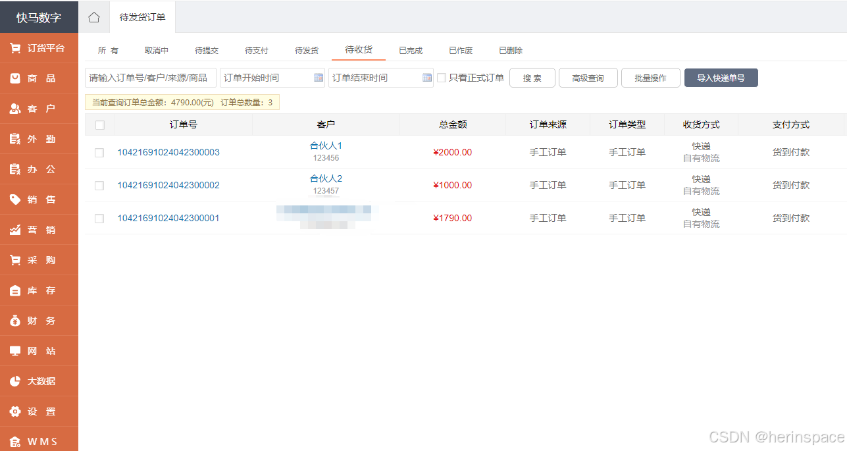Click the 大数据 pie chart icon
847x451 pixels.
(15, 381)
